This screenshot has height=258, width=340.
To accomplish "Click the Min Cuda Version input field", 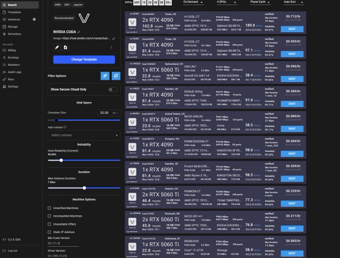I will click(x=63, y=243).
